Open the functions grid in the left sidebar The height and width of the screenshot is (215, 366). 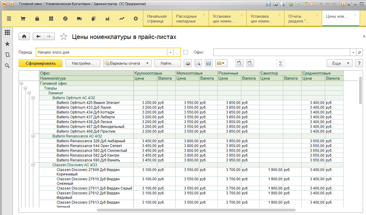point(7,33)
